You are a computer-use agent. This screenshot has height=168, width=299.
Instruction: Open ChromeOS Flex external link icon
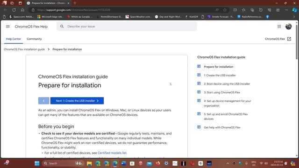tap(289, 39)
